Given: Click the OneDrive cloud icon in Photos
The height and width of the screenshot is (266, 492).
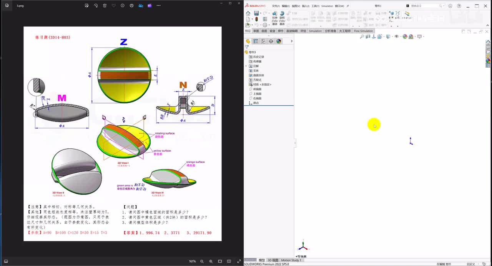Looking at the screenshot, I should tap(141, 6).
